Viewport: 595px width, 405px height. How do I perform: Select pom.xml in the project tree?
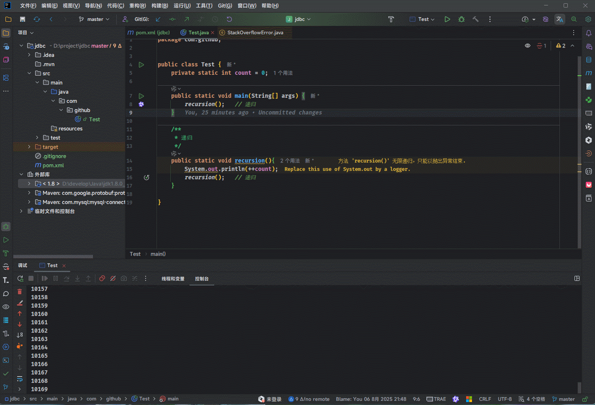click(53, 165)
